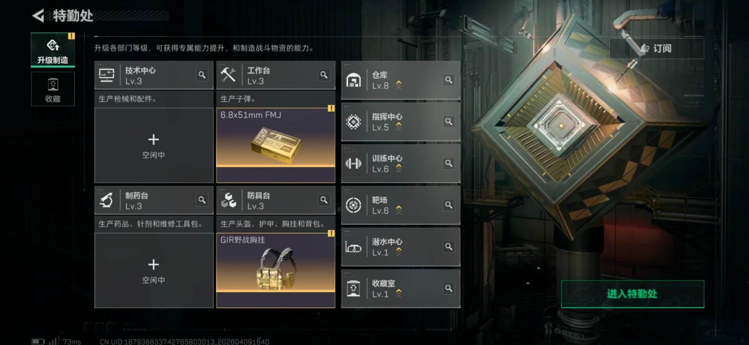Screen dimensions: 749x345
Task: Click upgrade arrow beside 靶场 Lv.6
Action: click(x=399, y=210)
